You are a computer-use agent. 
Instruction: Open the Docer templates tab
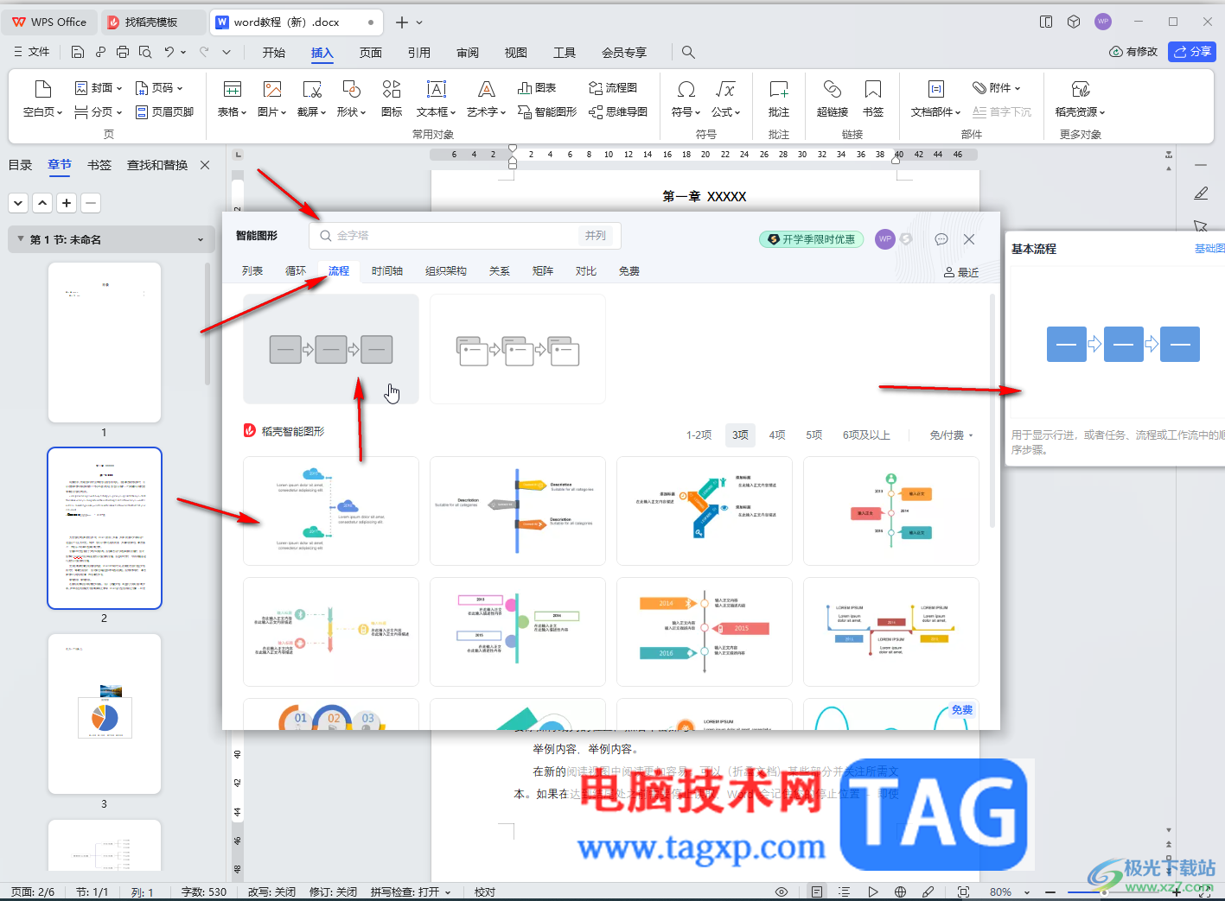pos(153,22)
